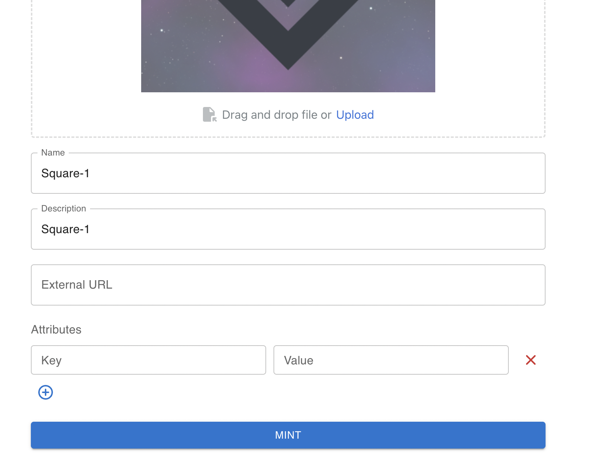Remove the attribute row with red X
The image size is (597, 464).
point(530,360)
